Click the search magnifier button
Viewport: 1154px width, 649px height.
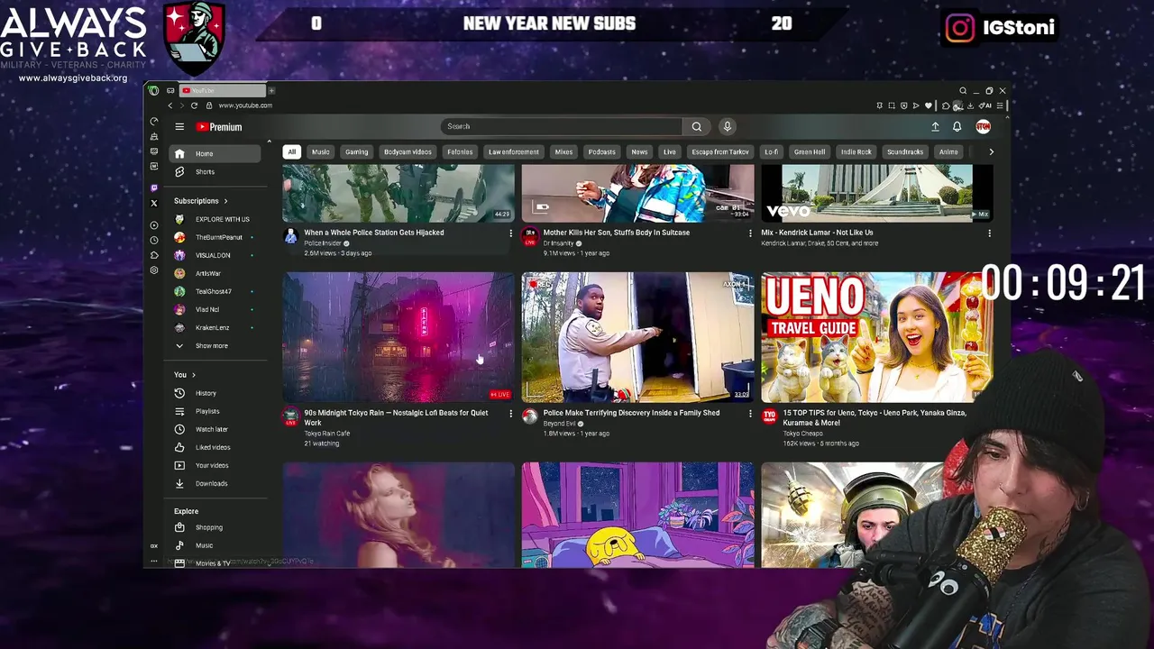[x=696, y=127]
